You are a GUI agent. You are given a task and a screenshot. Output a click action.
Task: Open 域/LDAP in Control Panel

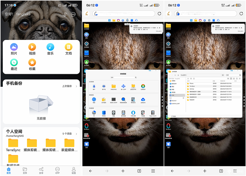pos(124,87)
